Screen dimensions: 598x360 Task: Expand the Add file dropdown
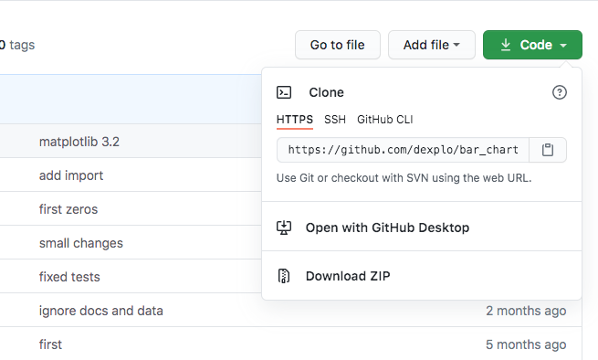coord(432,45)
